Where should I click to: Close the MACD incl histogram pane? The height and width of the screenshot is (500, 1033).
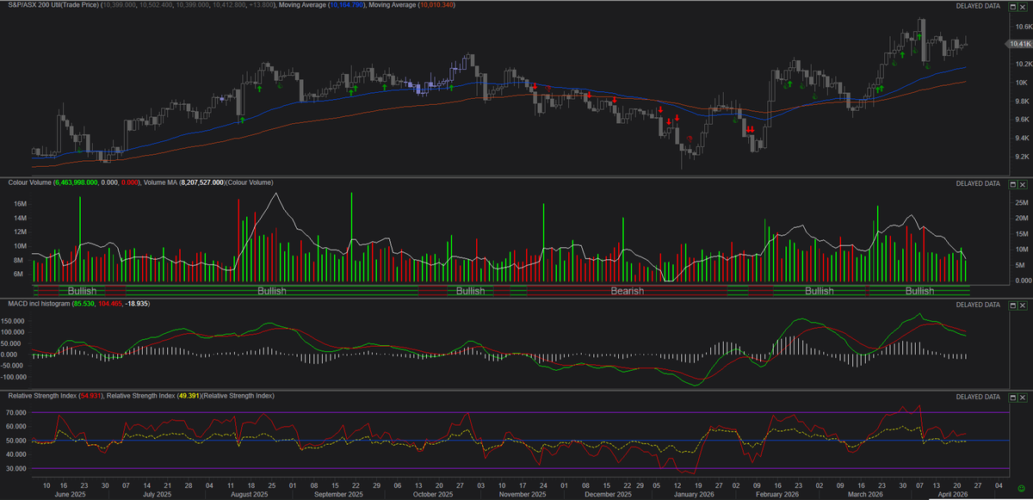tap(1024, 305)
